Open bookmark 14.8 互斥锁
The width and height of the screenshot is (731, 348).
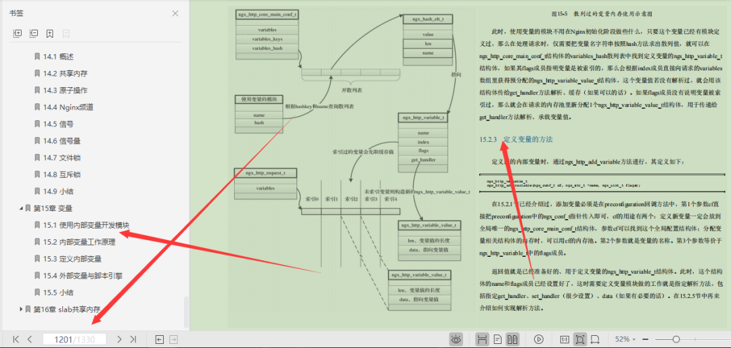coord(62,174)
